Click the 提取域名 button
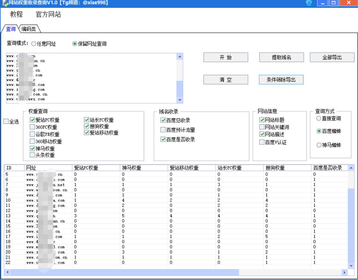Image resolution: width=358 pixels, height=280 pixels. tap(281, 57)
